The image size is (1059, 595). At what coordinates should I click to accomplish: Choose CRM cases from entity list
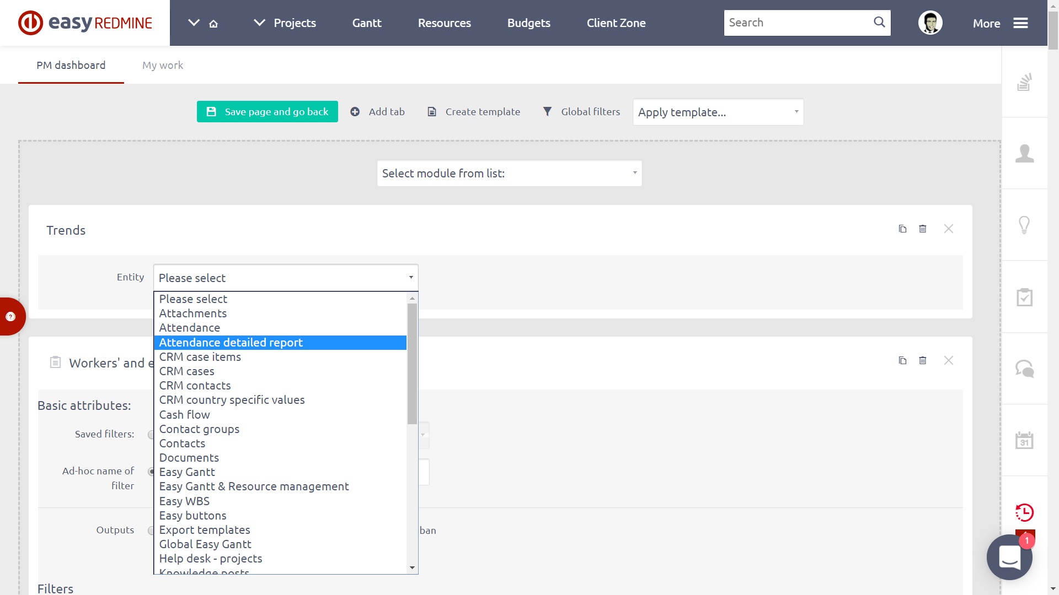187,371
